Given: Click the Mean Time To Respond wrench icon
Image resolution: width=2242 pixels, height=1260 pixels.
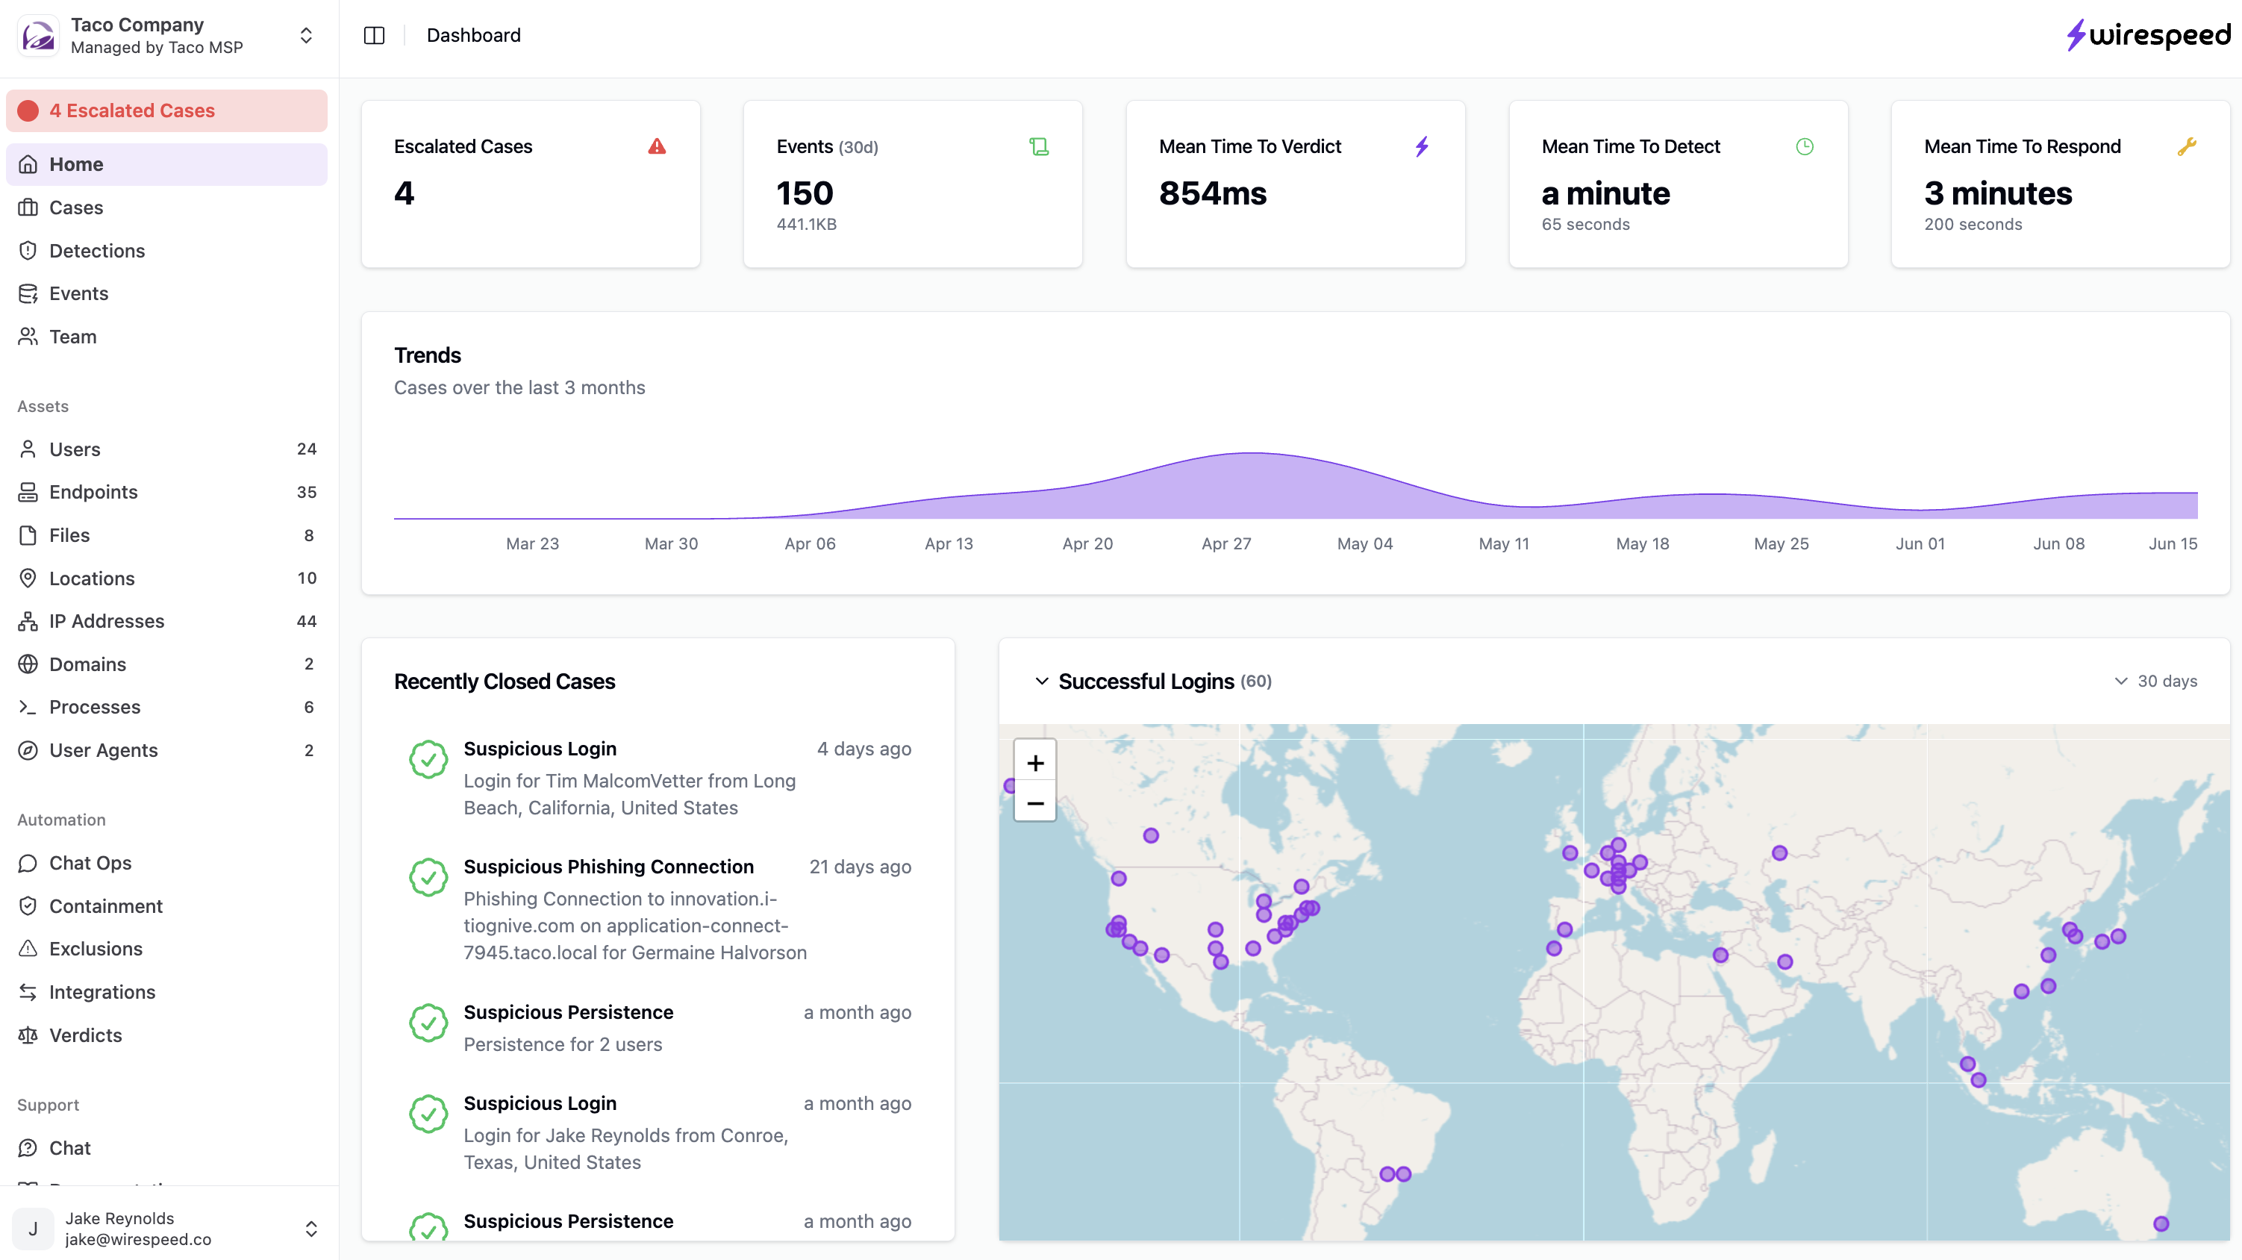Looking at the screenshot, I should (2186, 146).
